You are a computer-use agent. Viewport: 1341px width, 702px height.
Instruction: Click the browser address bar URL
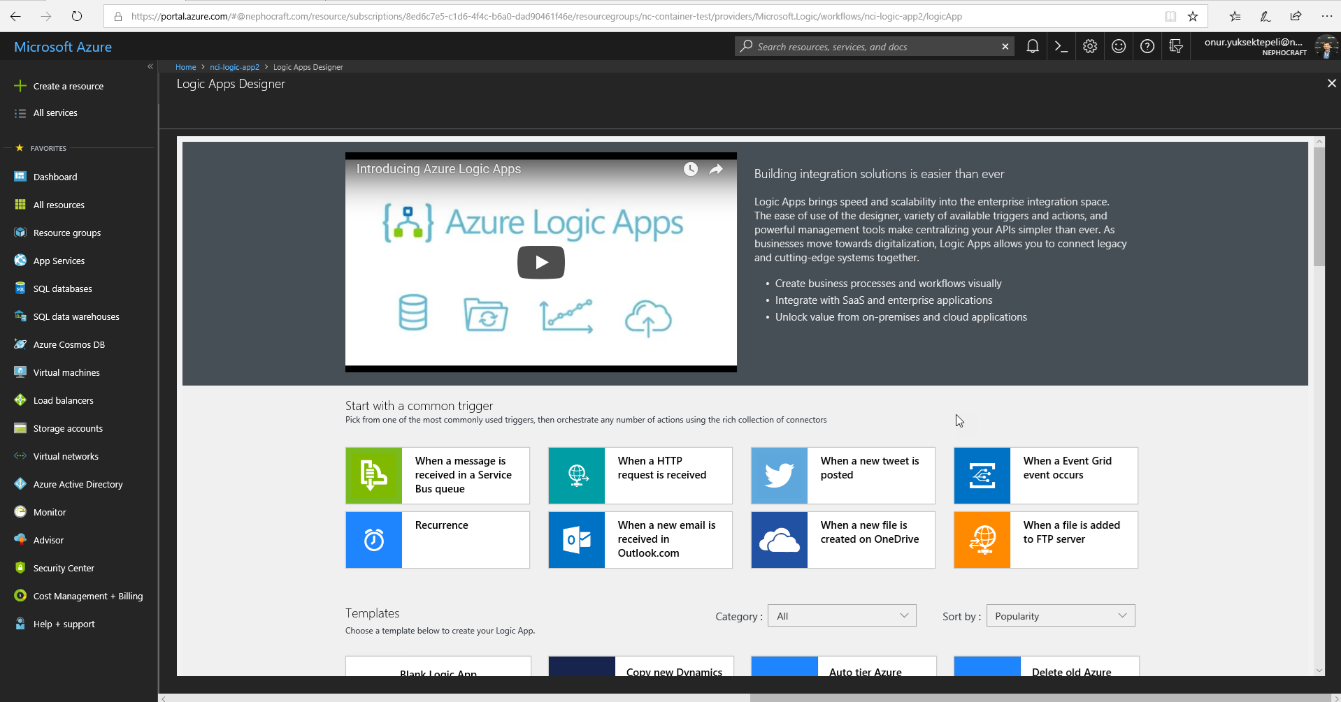[x=547, y=16]
